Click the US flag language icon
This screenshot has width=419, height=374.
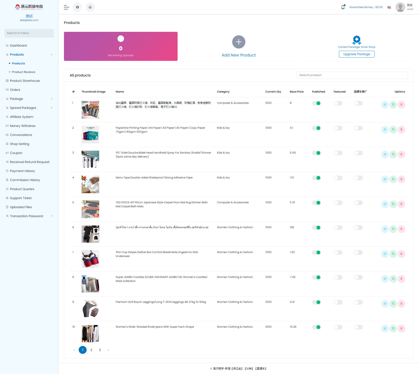[x=389, y=7]
